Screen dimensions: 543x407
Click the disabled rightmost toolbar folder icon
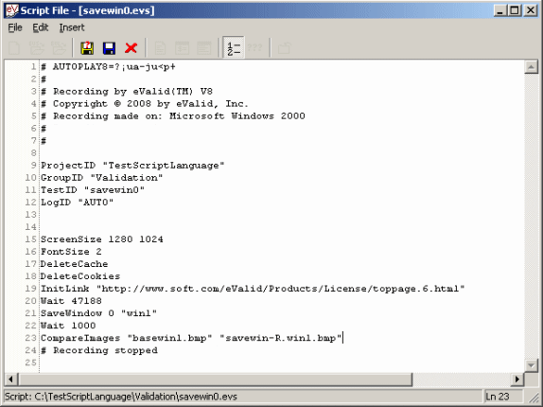pos(284,48)
